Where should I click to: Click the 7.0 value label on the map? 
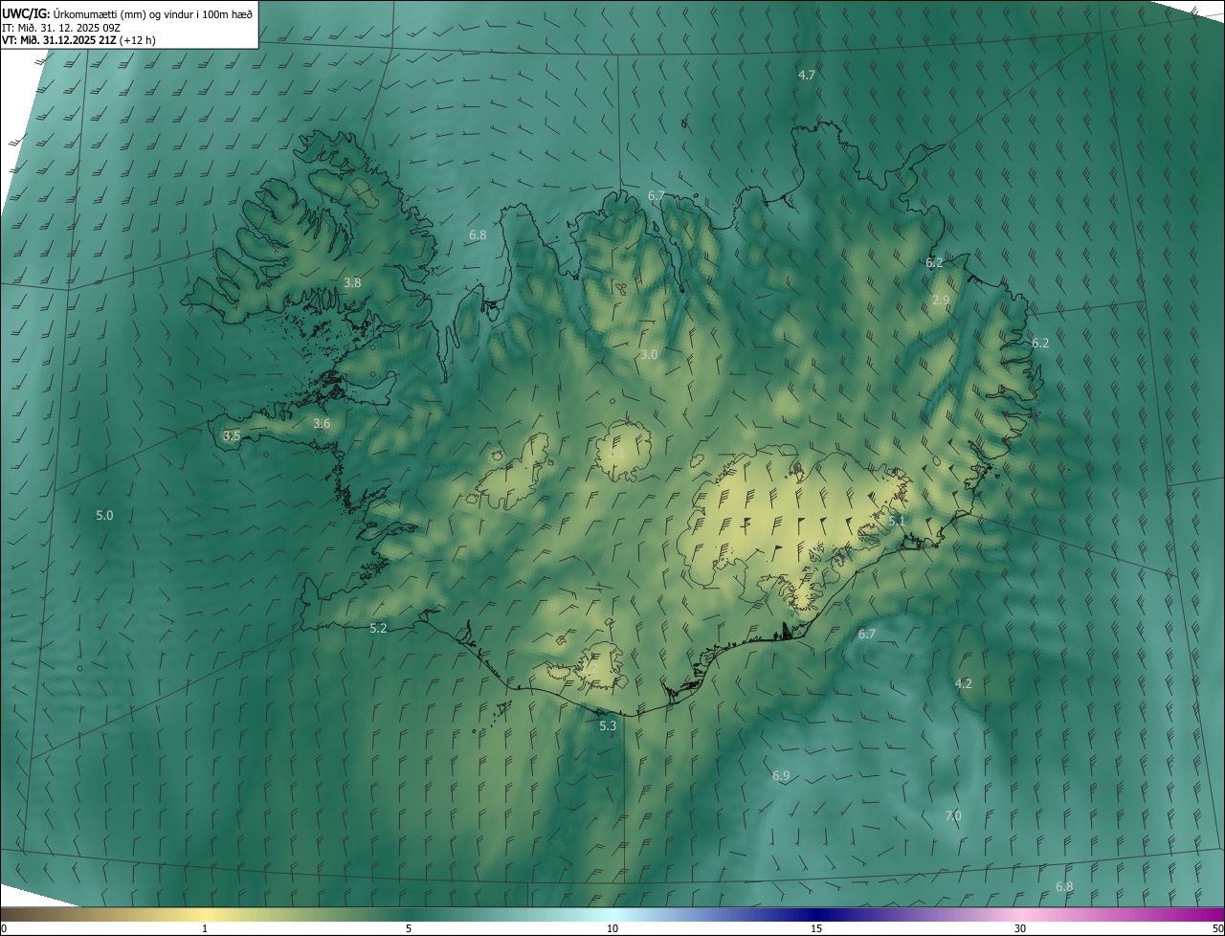953,815
